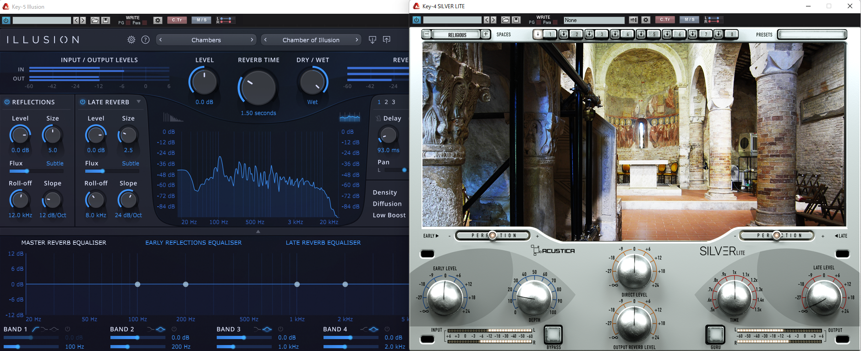The height and width of the screenshot is (351, 861).
Task: Select delay tab 2
Action: (386, 102)
